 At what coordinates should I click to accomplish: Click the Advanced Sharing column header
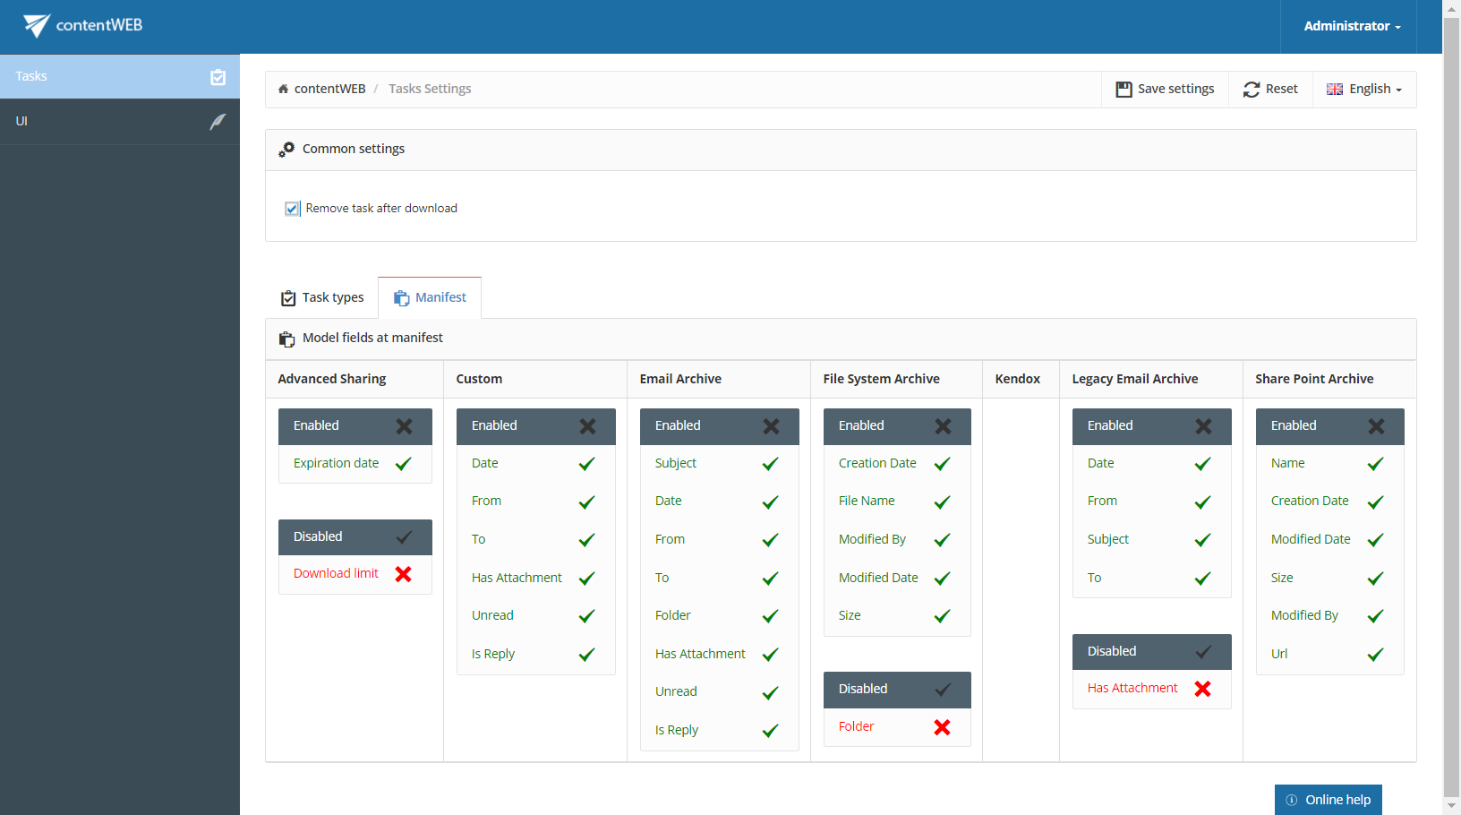click(332, 379)
